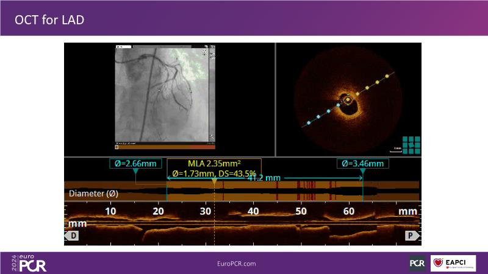Screen dimensions: 488x274
Task: Click the catheter center in OCT cross-section
Action: [x=348, y=99]
